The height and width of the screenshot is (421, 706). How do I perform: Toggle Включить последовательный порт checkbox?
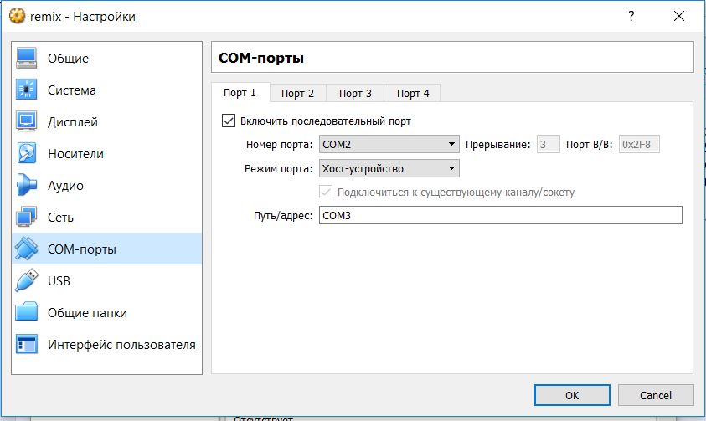(229, 121)
